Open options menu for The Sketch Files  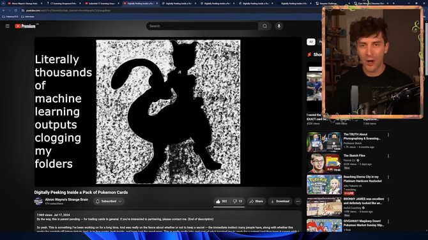point(388,156)
